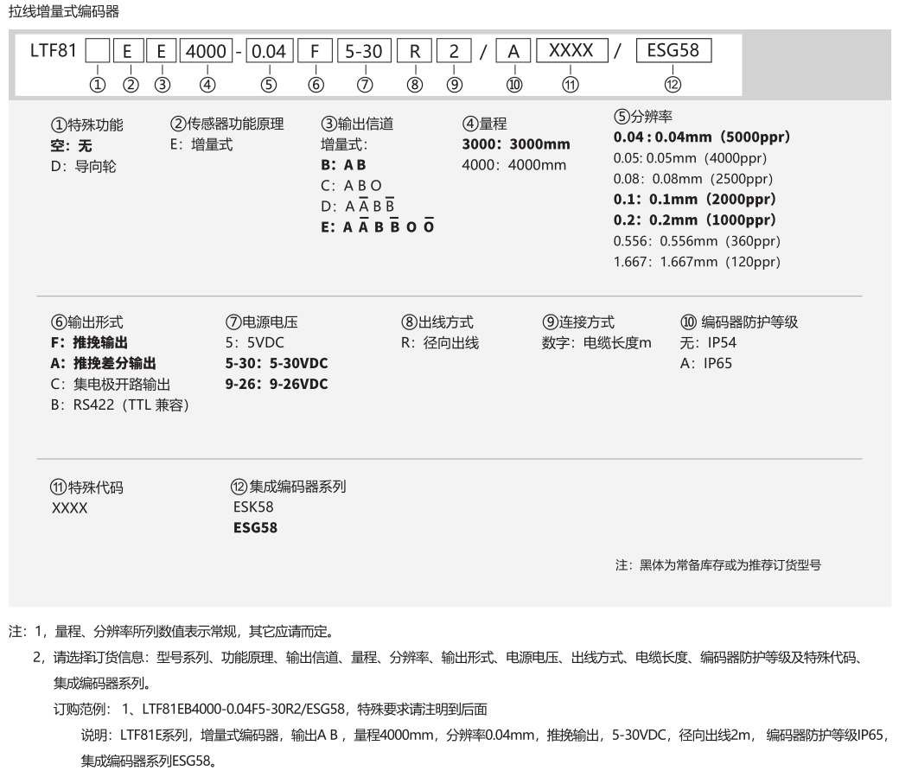Click the '⑦电源电压' heading
The height and width of the screenshot is (771, 899).
click(x=261, y=322)
